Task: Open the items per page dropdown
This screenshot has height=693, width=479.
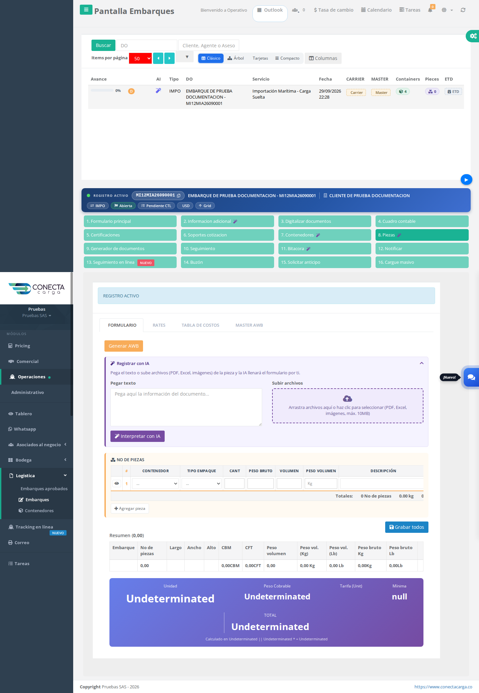Action: (x=140, y=58)
